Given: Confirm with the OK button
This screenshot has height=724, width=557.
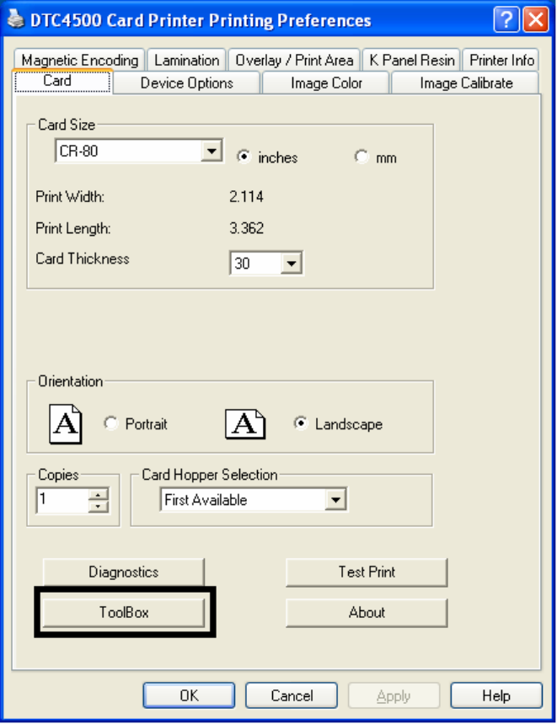Looking at the screenshot, I should pyautogui.click(x=189, y=695).
